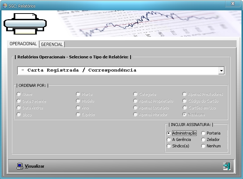Select the OPERACIONAL tab
This screenshot has width=243, height=179.
(x=23, y=44)
